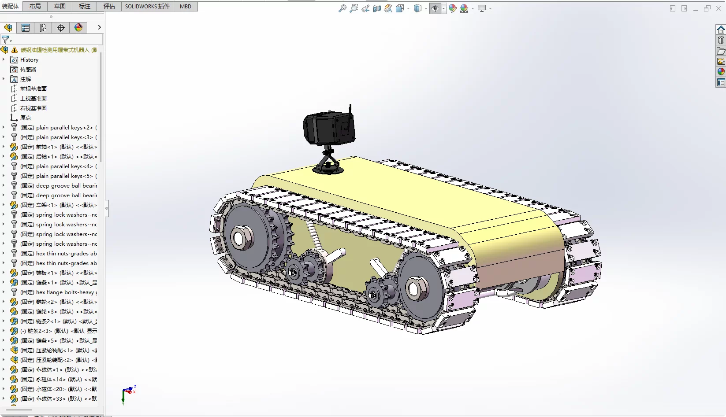Open the feature tree filter funnel
This screenshot has height=417, width=726.
click(6, 40)
